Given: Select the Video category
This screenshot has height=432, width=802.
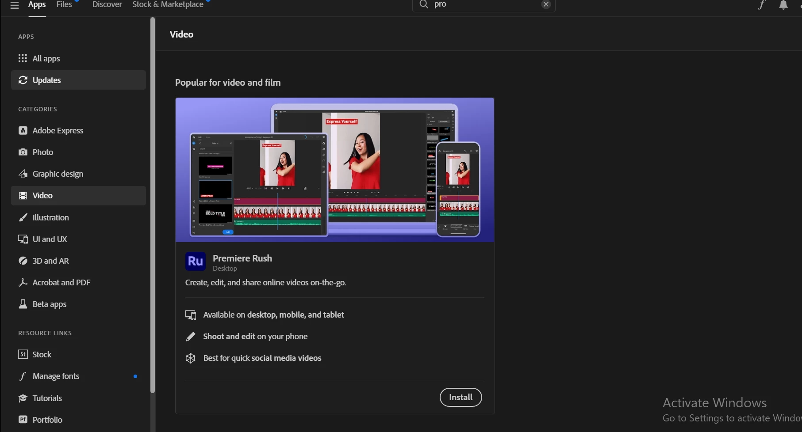Looking at the screenshot, I should click(79, 195).
